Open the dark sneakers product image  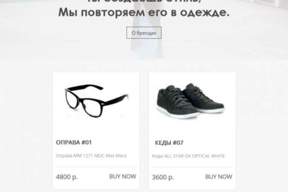pos(190,101)
